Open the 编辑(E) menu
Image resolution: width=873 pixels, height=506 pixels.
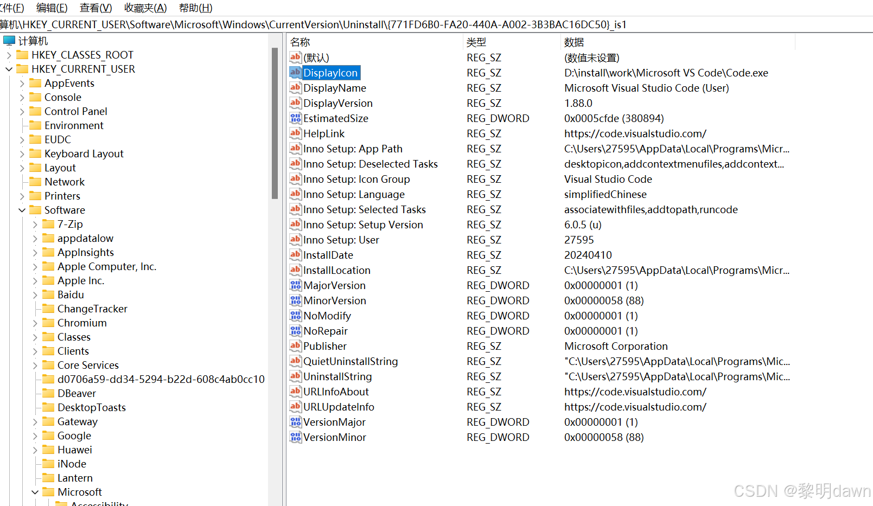pos(52,8)
